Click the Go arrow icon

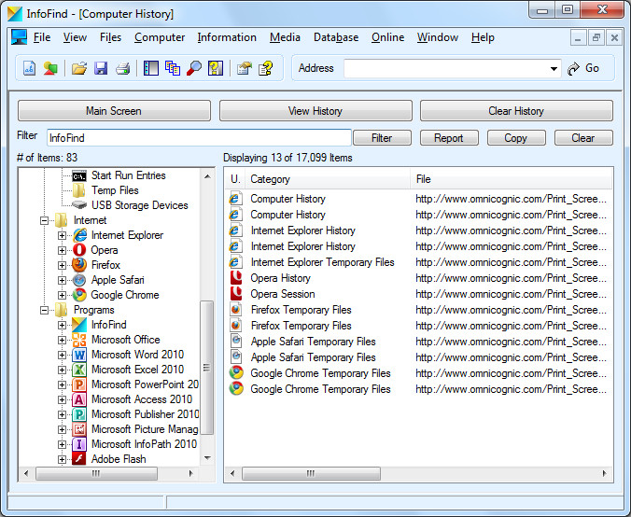click(x=573, y=69)
